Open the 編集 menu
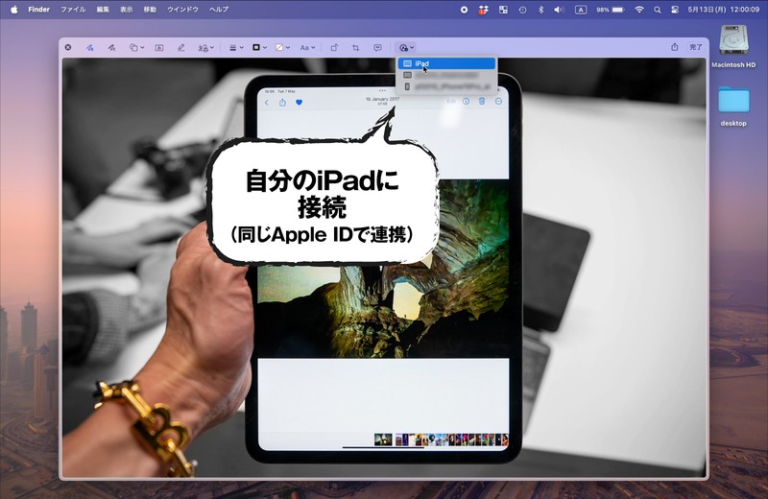768x499 pixels. point(103,10)
